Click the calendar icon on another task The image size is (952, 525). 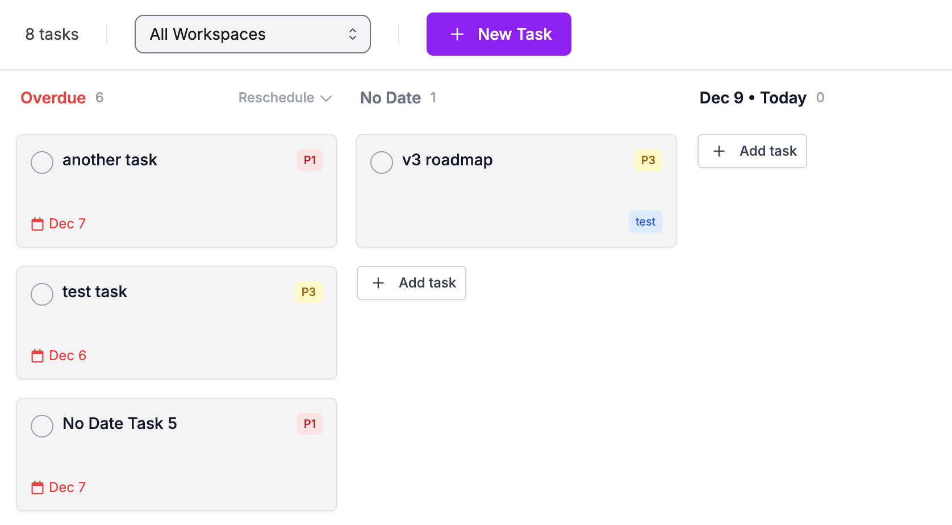pyautogui.click(x=37, y=224)
